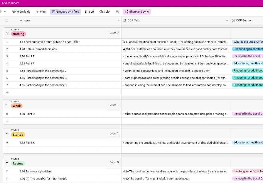Click the Share and sync button
The width and height of the screenshot is (263, 183).
[137, 11]
